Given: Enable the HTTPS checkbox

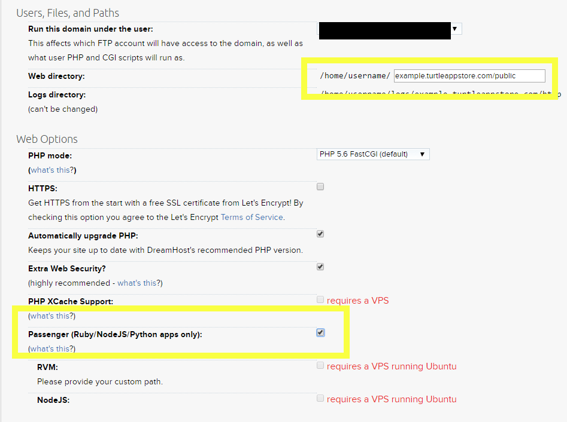Looking at the screenshot, I should click(320, 186).
